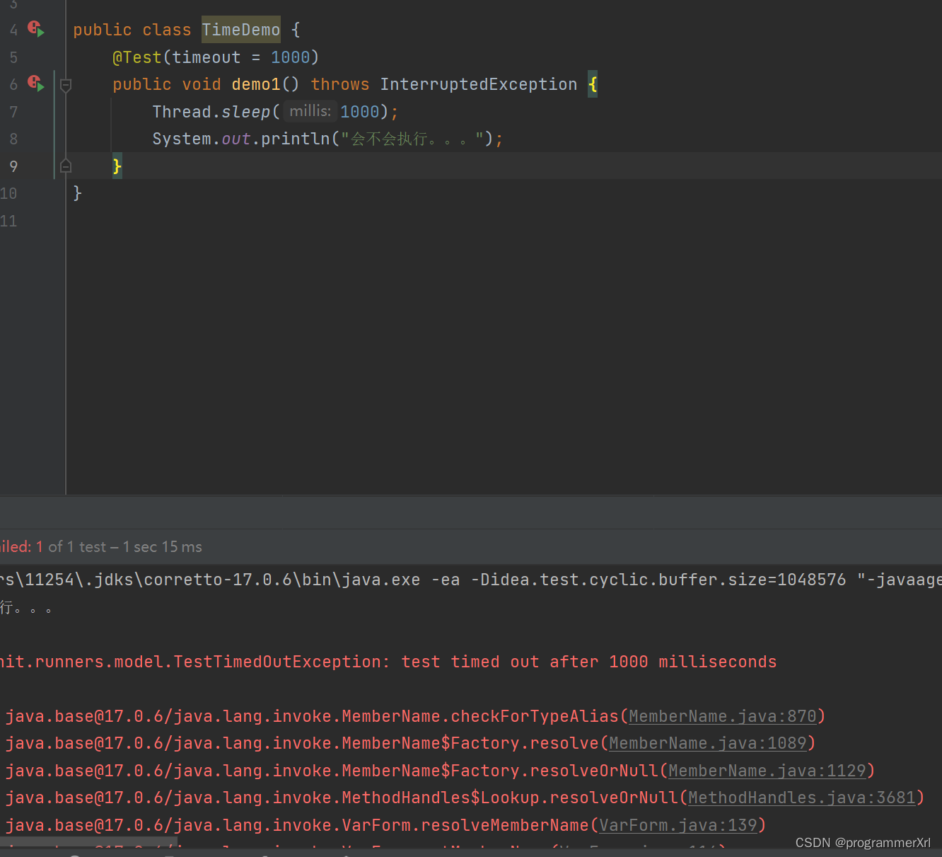Run demo1 test from its gutter icon
This screenshot has width=942, height=857.
point(35,84)
